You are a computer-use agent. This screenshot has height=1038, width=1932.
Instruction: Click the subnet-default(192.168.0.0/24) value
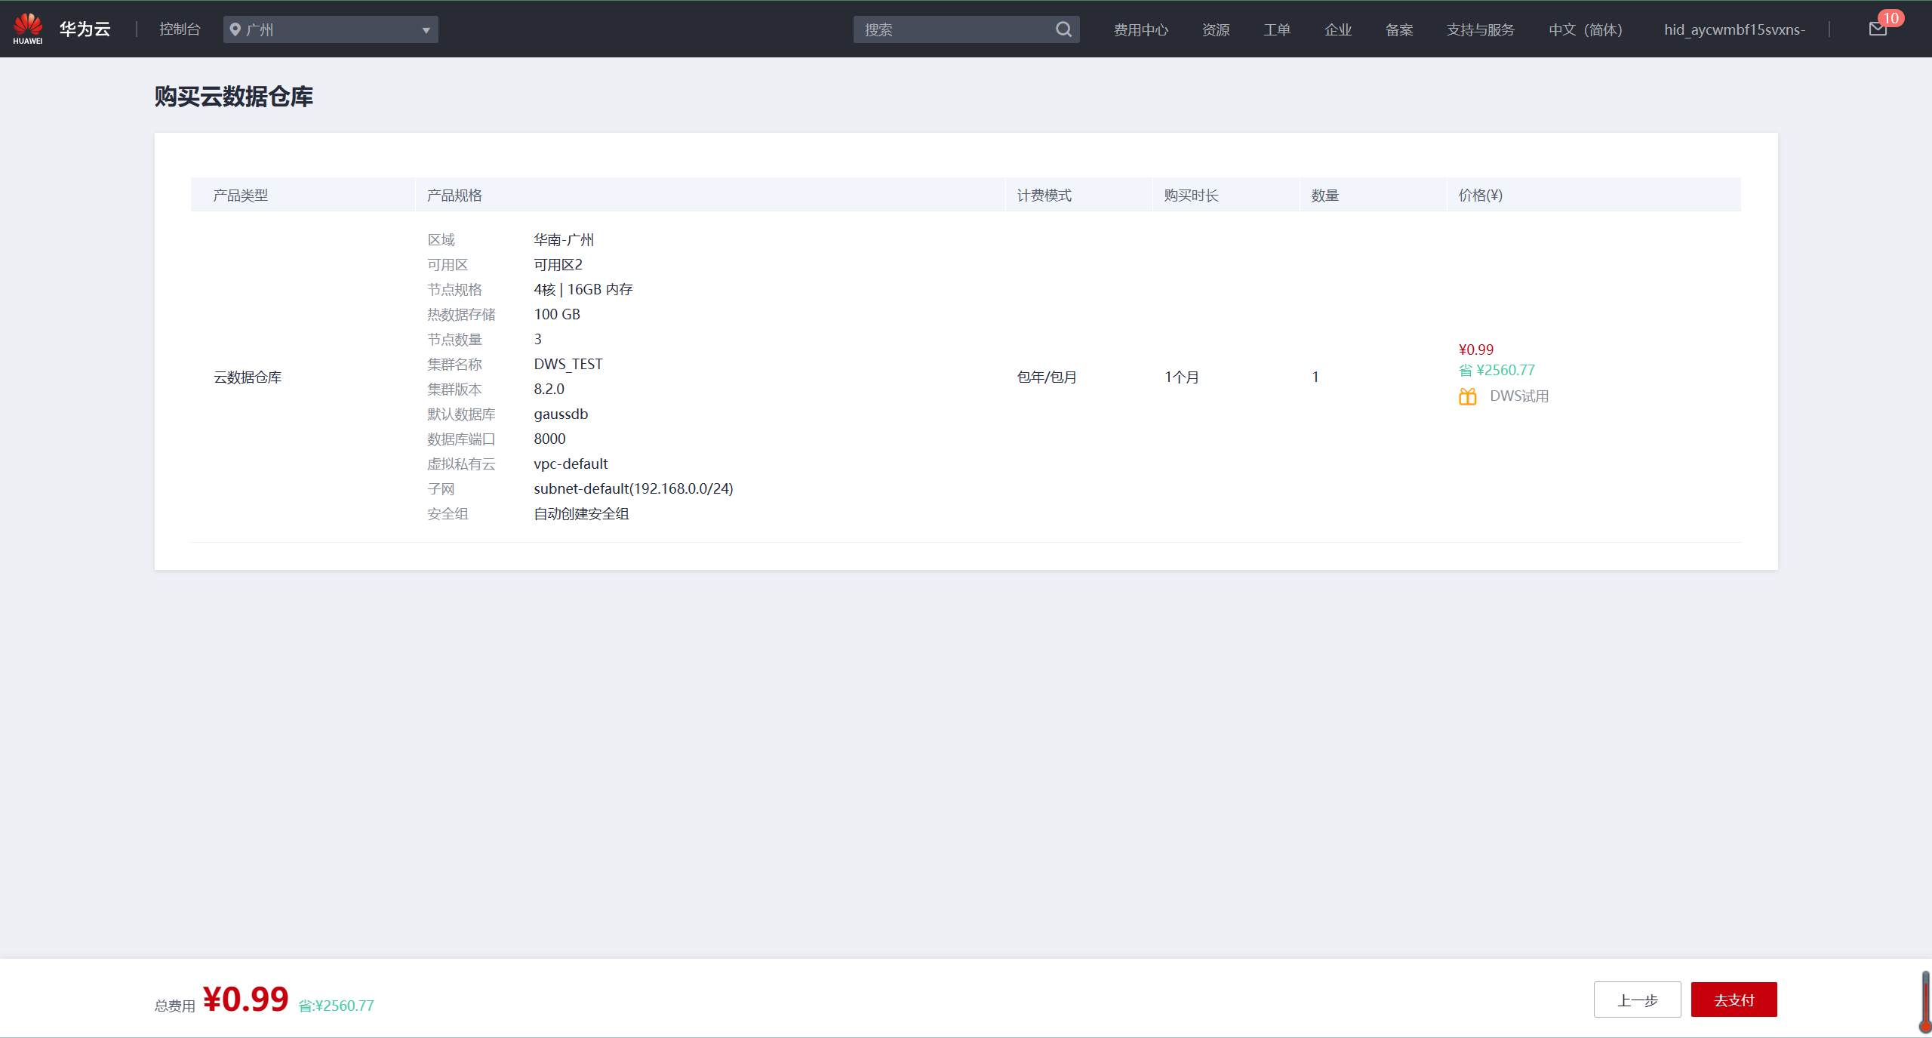(x=634, y=489)
